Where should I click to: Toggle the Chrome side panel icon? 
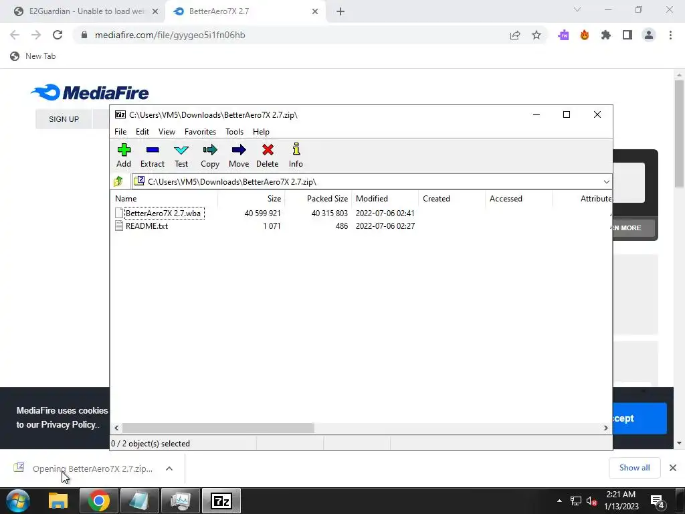pos(627,35)
